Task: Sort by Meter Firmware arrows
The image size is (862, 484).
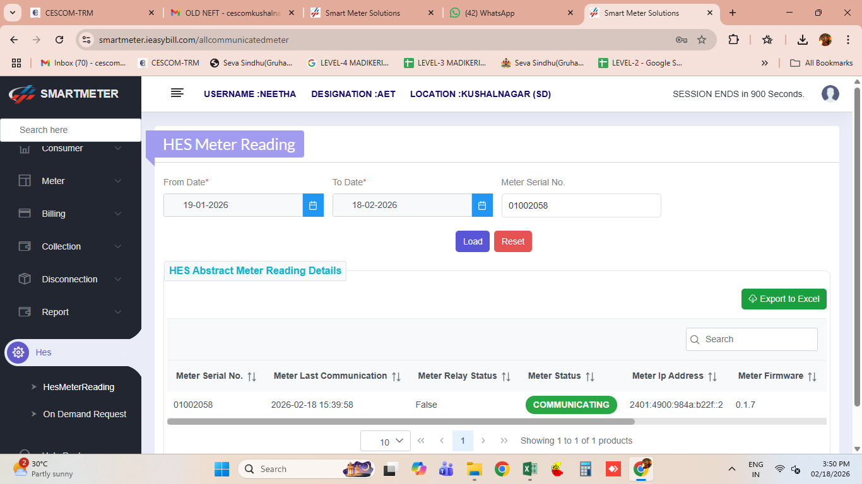Action: click(x=812, y=376)
